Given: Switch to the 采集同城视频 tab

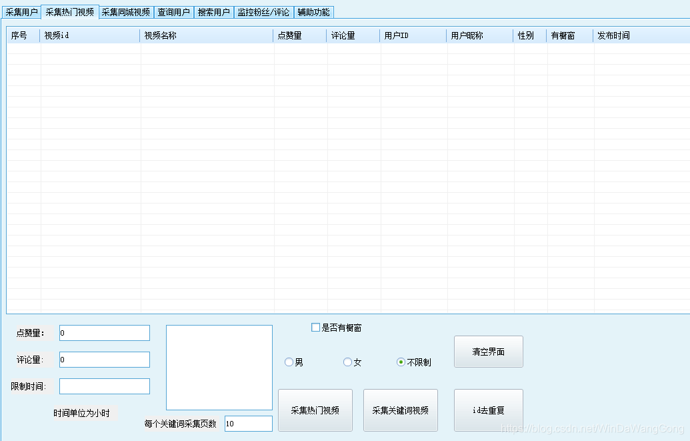Looking at the screenshot, I should coord(129,11).
